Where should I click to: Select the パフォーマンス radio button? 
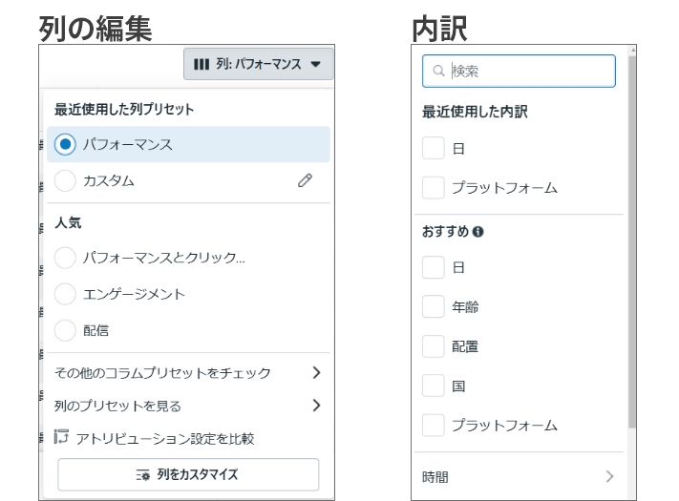pyautogui.click(x=65, y=144)
